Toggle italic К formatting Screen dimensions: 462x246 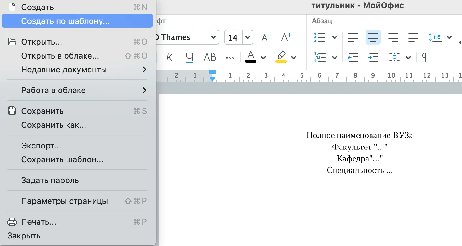(x=170, y=57)
